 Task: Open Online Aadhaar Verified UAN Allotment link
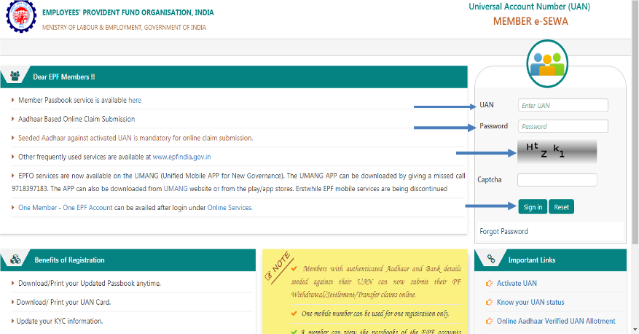tap(556, 321)
